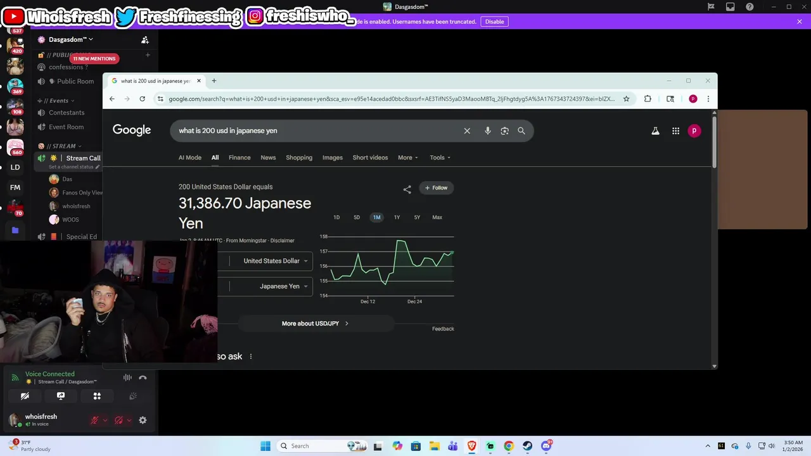Screen dimensions: 811x456
Task: Click the magnifier search icon in Google
Action: [521, 131]
